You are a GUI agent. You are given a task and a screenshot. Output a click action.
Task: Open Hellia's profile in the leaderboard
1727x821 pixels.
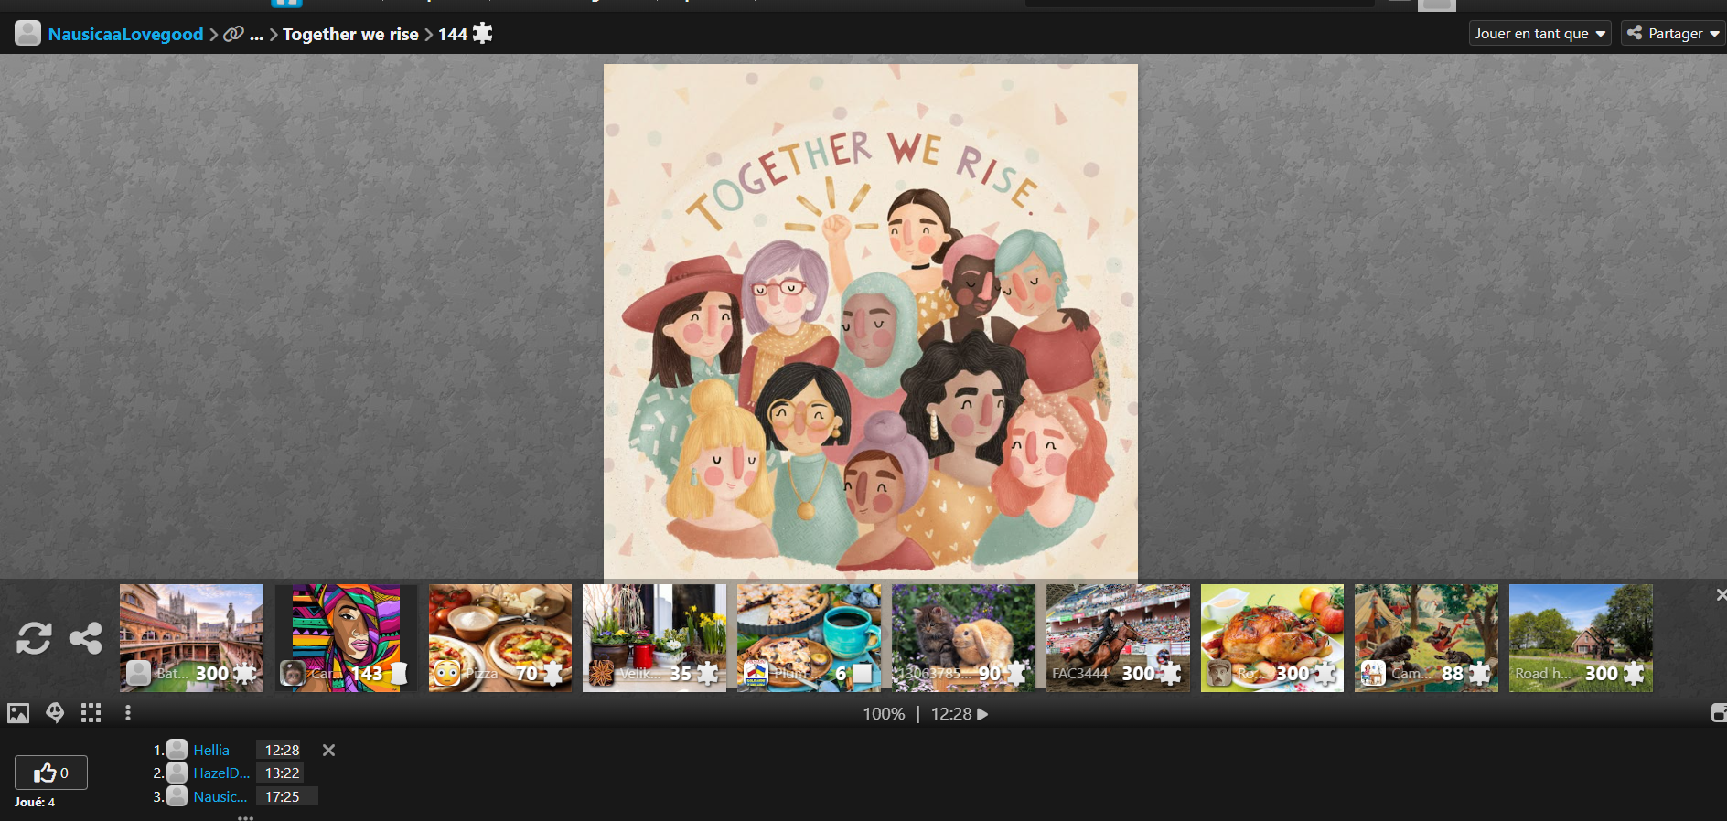pos(211,750)
